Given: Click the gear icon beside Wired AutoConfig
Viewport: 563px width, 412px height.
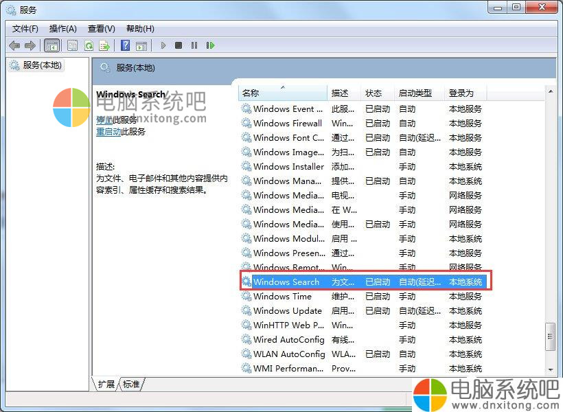Looking at the screenshot, I should tap(246, 339).
